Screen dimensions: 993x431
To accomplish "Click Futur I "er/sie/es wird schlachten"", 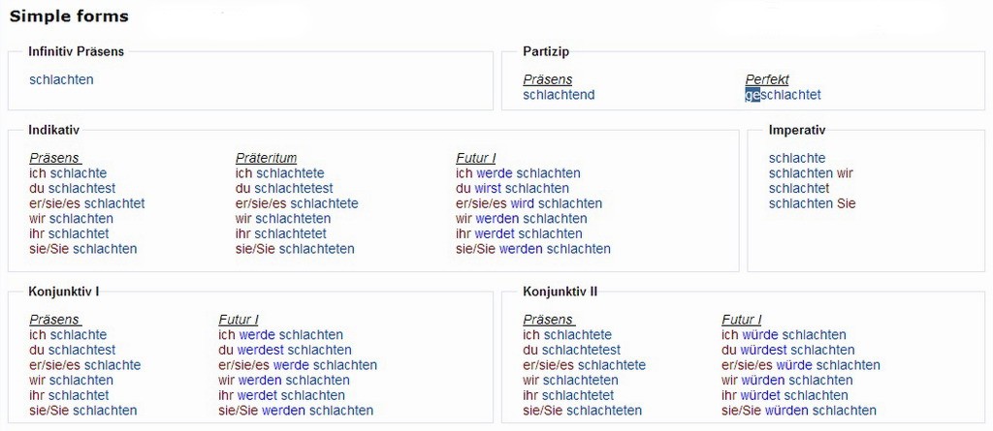I will pos(529,203).
